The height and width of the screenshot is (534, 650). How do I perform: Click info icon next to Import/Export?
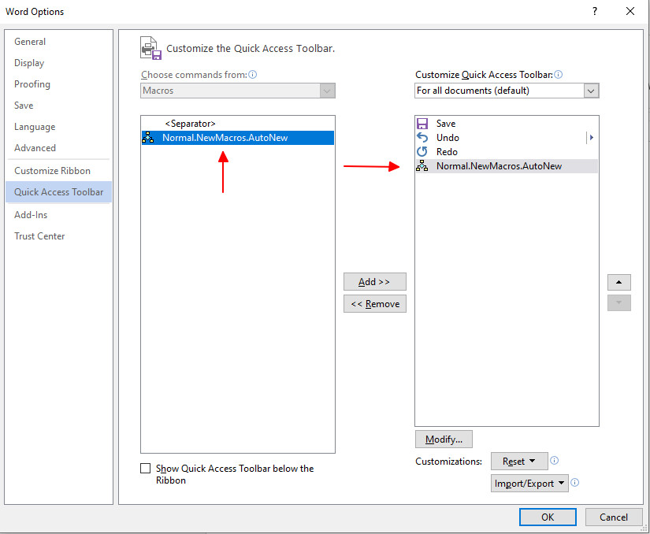click(575, 483)
